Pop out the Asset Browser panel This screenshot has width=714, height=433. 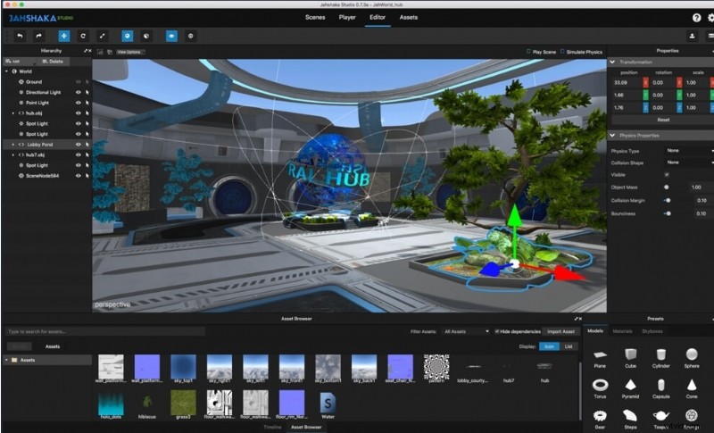tap(576, 319)
